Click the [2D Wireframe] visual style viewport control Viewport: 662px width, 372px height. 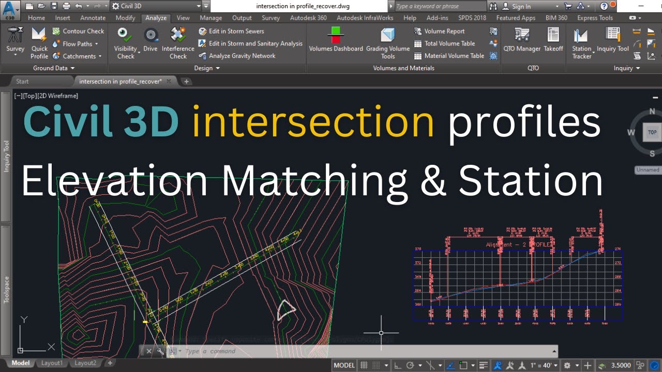tap(58, 96)
